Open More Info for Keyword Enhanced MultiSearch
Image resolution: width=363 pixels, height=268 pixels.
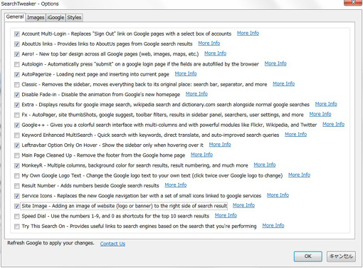click(295, 134)
